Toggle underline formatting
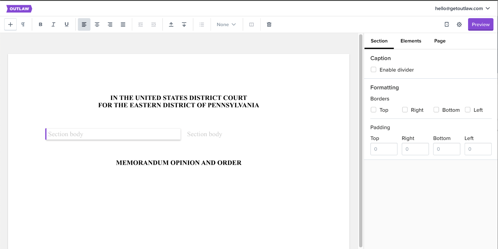498x249 pixels. 66,24
